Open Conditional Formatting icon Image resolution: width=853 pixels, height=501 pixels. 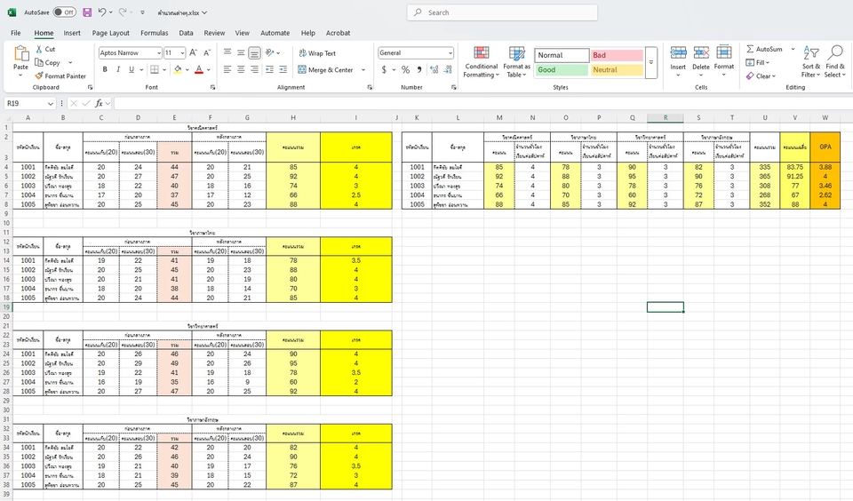tap(481, 53)
